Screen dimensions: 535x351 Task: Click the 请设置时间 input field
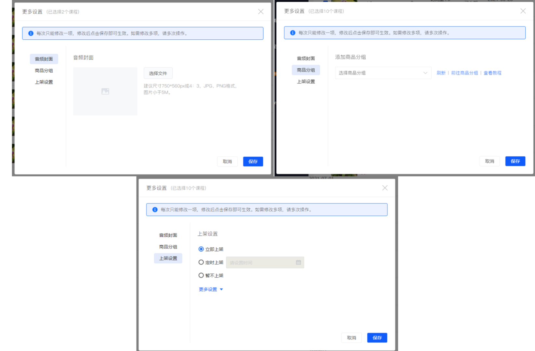click(x=265, y=263)
